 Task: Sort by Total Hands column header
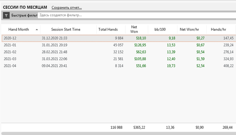(x=108, y=30)
